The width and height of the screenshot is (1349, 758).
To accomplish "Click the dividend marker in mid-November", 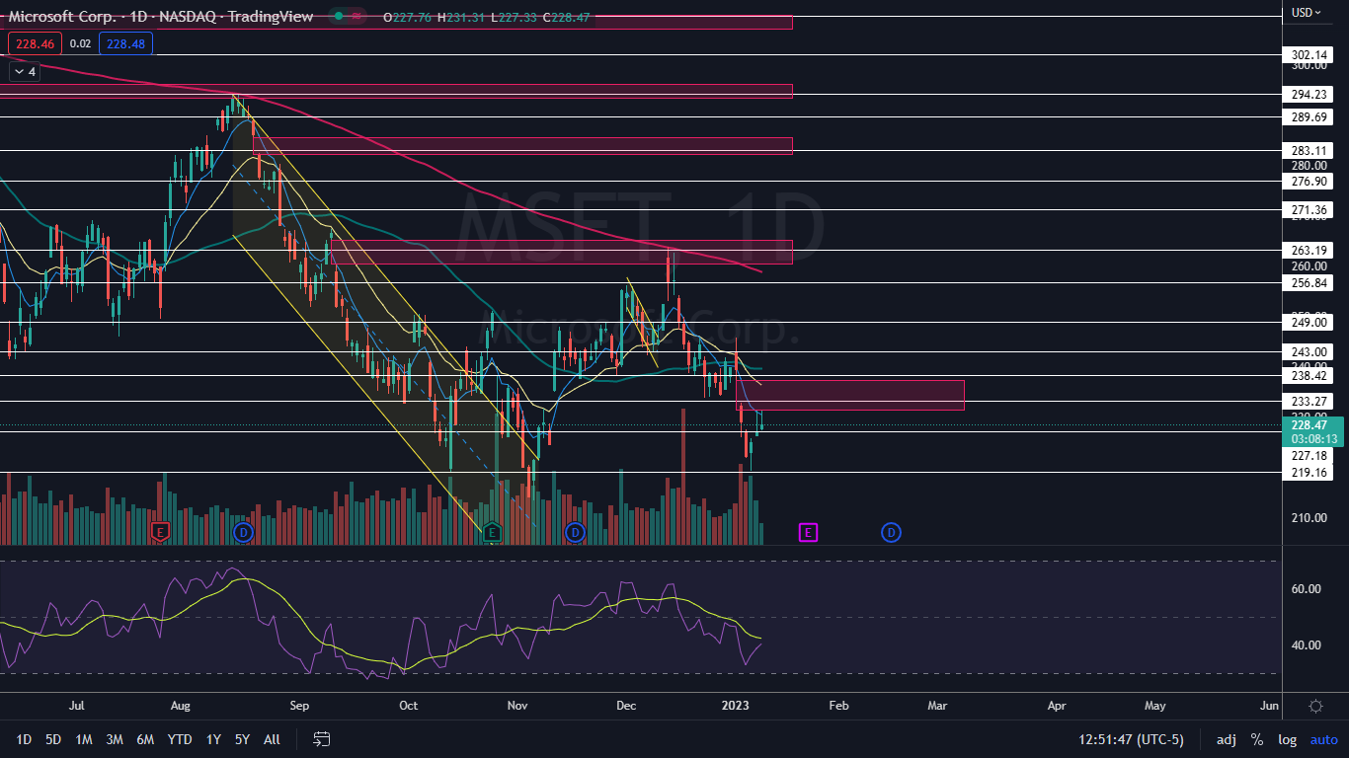I will [575, 533].
